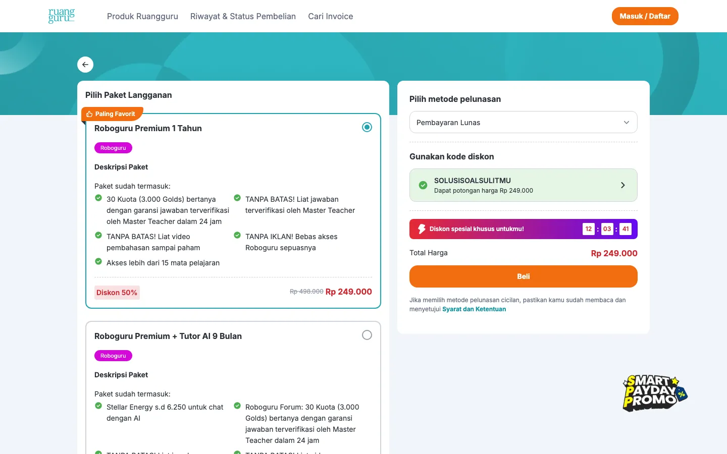Viewport: 727px width, 454px height.
Task: Click 'Akses lebih dari 15 mata pelajaran' text
Action: tap(163, 263)
